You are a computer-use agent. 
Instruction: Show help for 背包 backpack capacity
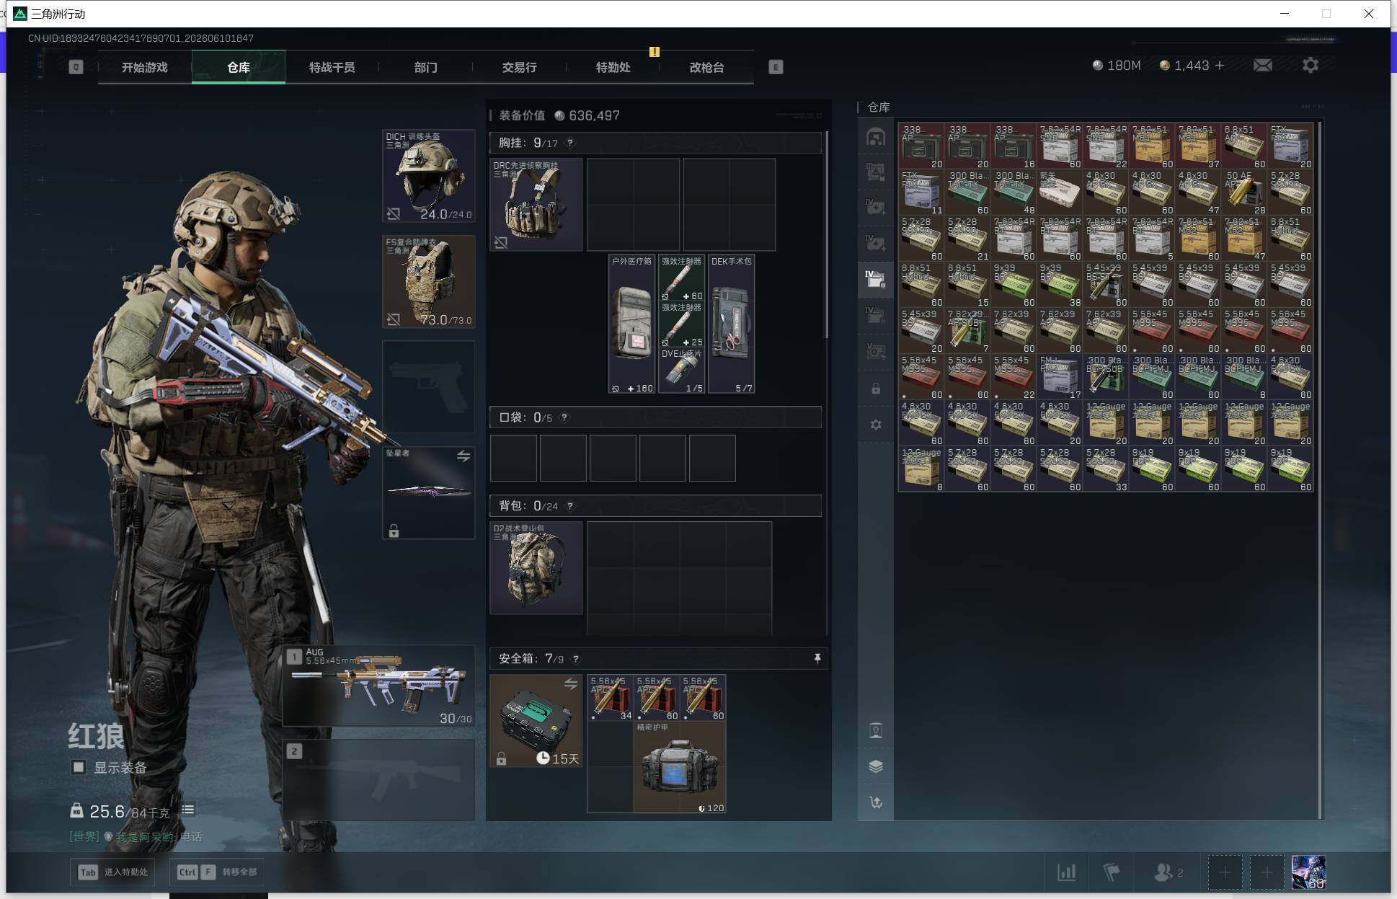point(570,506)
